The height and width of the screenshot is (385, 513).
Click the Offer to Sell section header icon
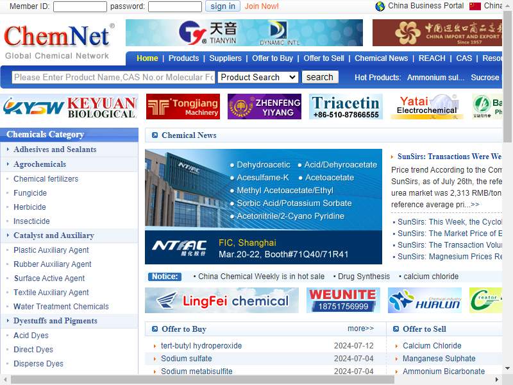(x=396, y=329)
